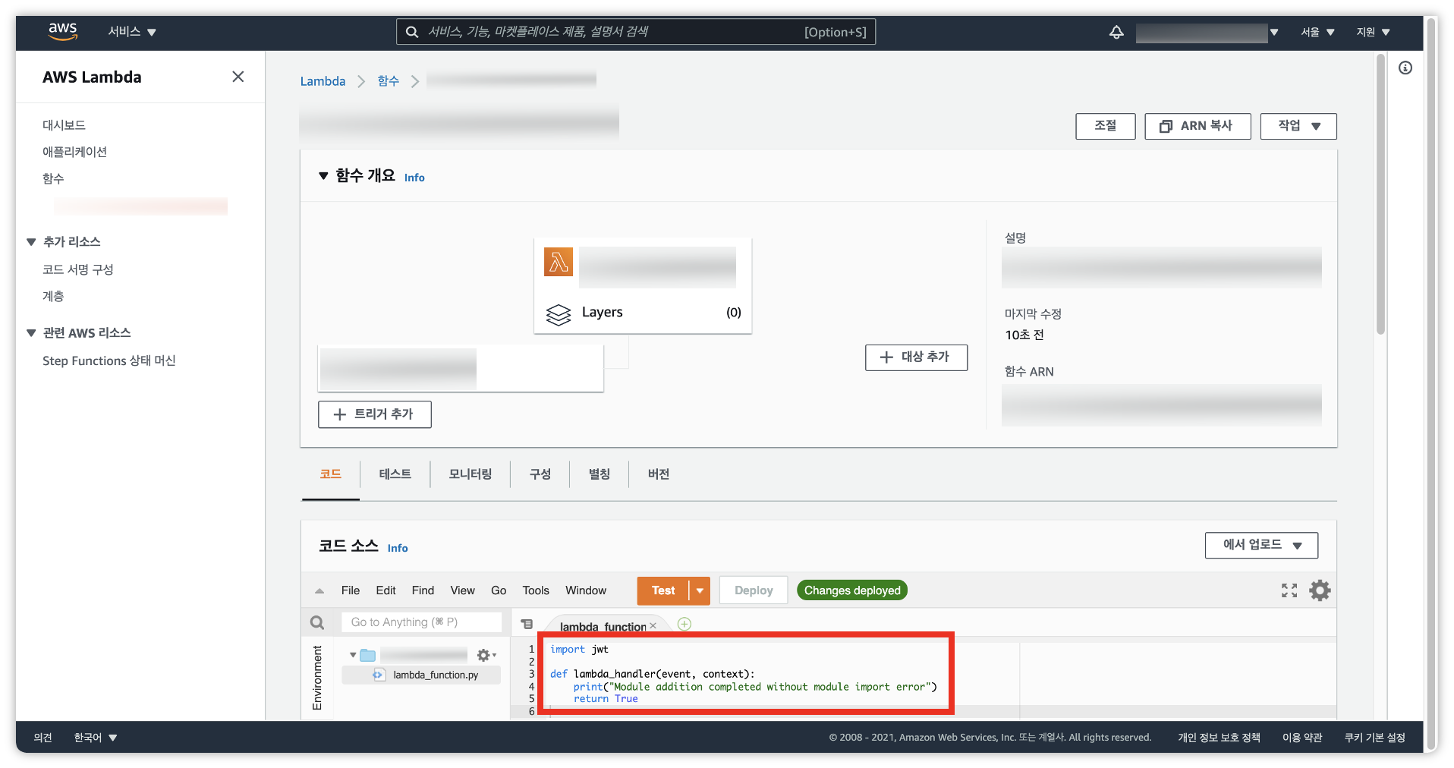Open the notifications bell icon
Viewport: 1454px width, 768px height.
pos(1116,32)
